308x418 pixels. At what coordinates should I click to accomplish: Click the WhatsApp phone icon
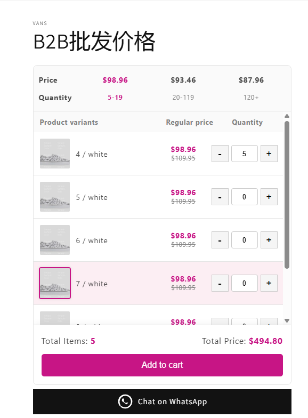coord(125,401)
